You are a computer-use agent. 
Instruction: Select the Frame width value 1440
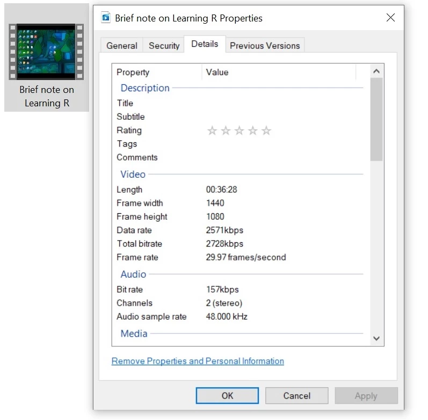pyautogui.click(x=215, y=203)
